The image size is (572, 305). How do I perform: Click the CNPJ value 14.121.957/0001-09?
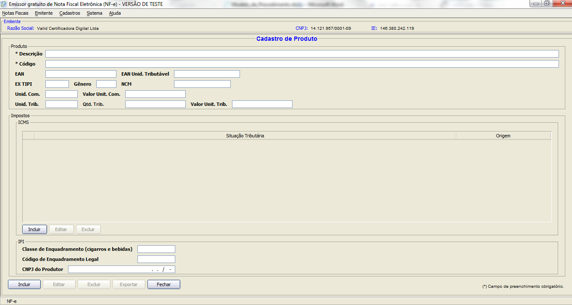point(331,28)
